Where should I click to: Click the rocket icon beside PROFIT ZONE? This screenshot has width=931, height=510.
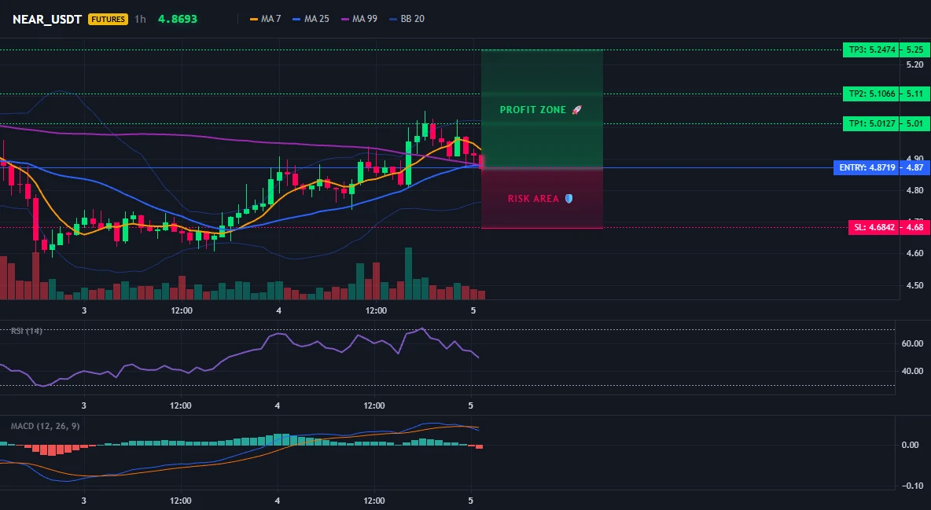tap(576, 110)
